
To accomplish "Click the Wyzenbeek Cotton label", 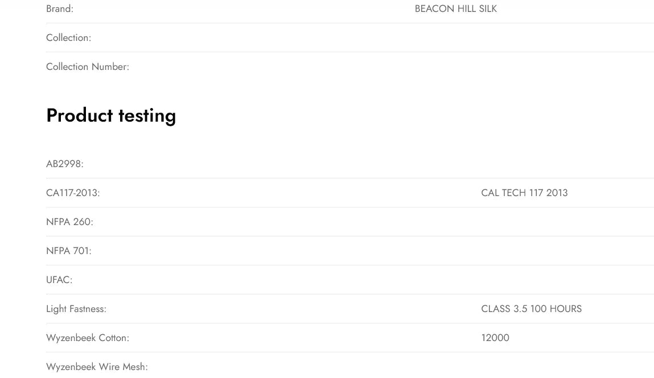I will tap(88, 338).
